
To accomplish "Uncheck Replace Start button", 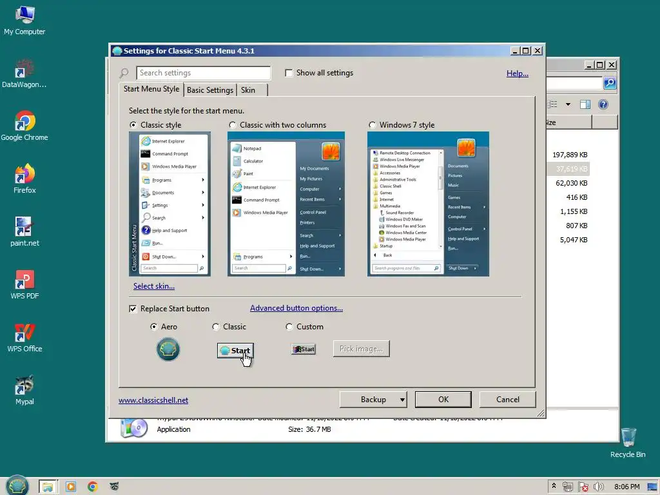I will tap(133, 309).
